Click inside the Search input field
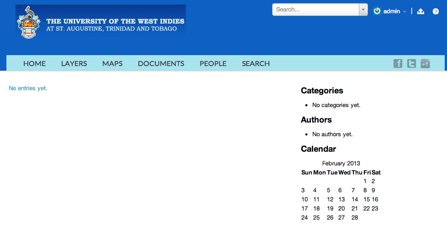This screenshot has height=231, width=447. pyautogui.click(x=316, y=10)
